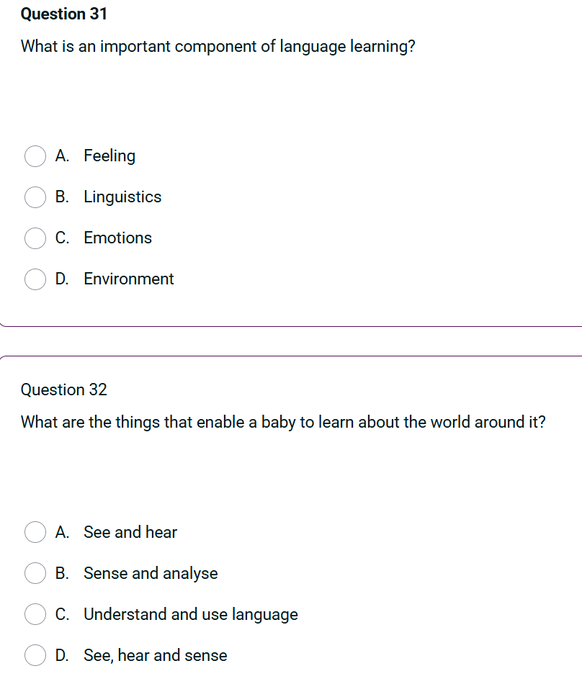Select option D See, hear and sense
582x684 pixels.
(35, 655)
